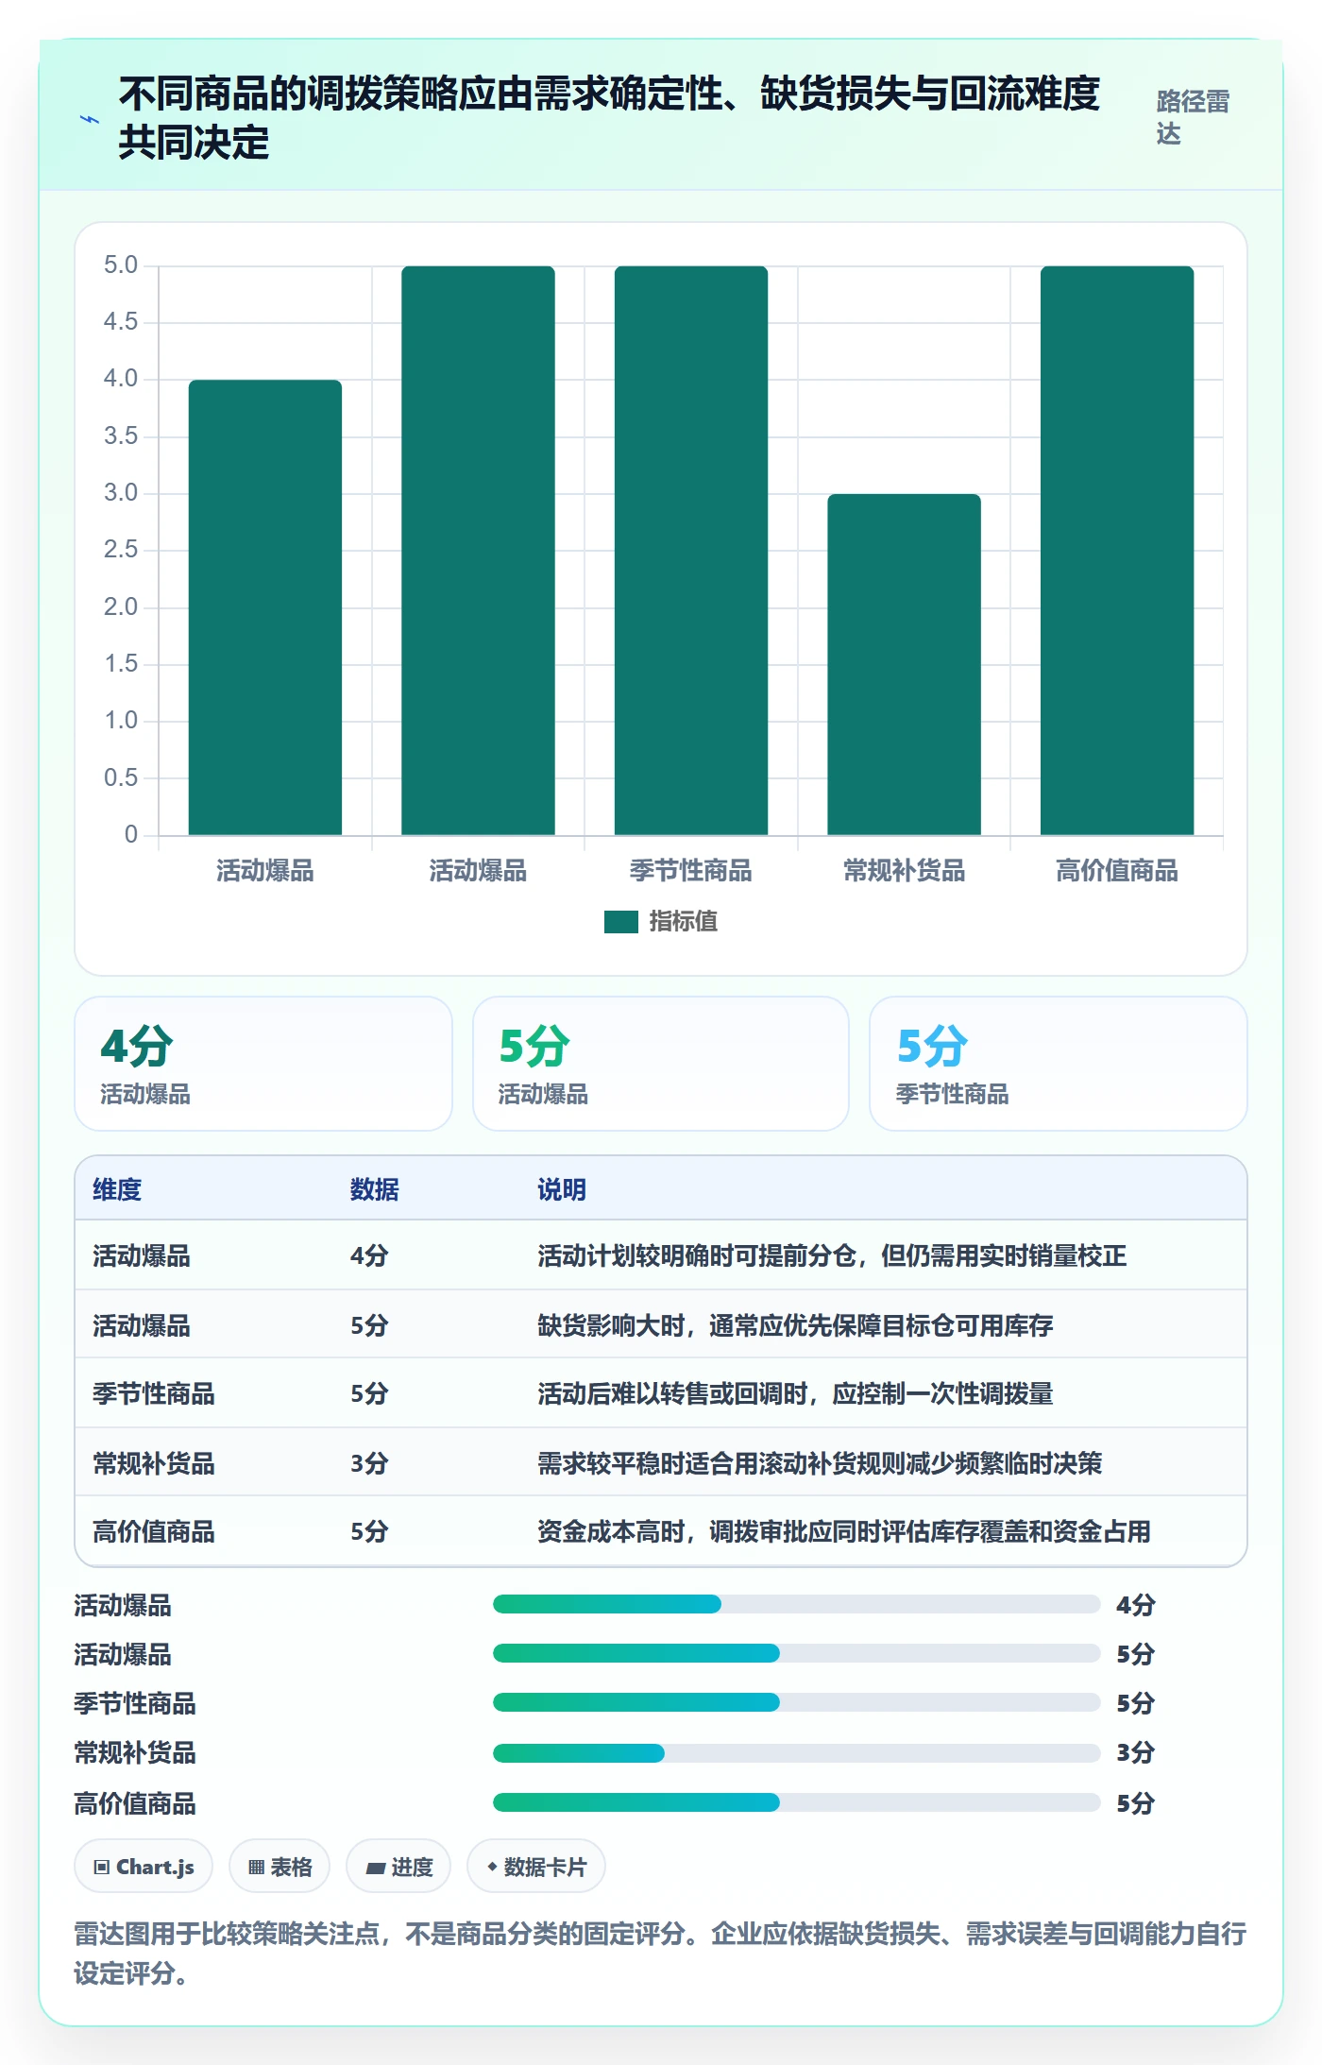Click the Chart.js tag chip
Image resolution: width=1322 pixels, height=2065 pixels.
click(x=144, y=1867)
